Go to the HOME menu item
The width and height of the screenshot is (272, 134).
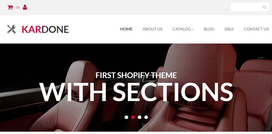(126, 29)
